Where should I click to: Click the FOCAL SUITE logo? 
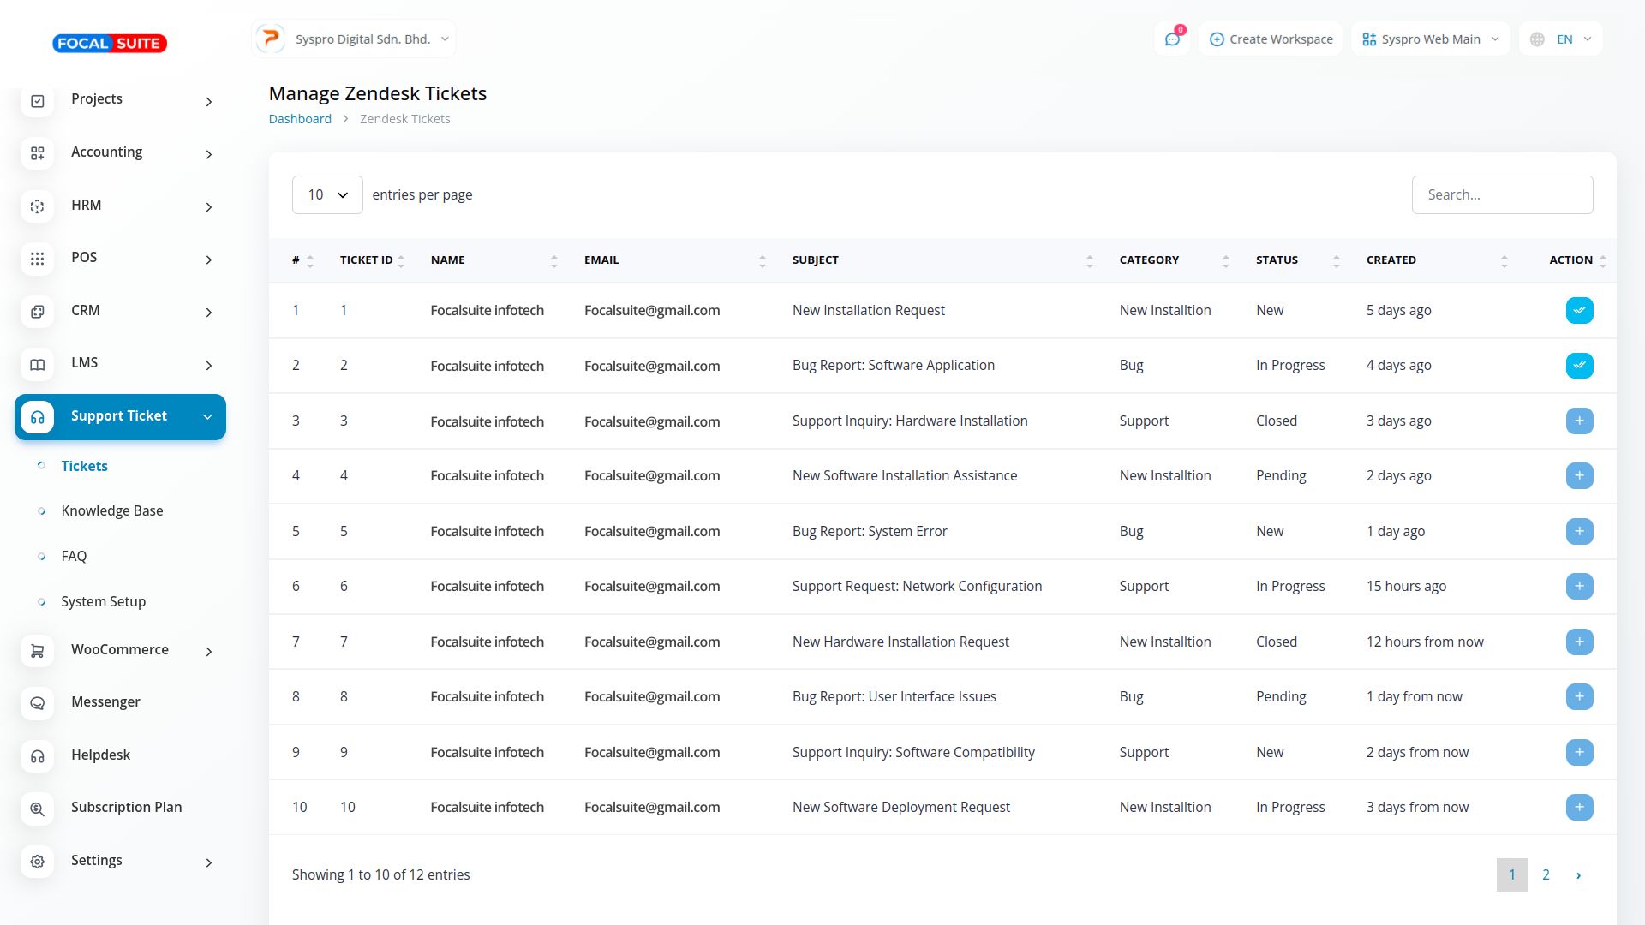click(x=110, y=44)
